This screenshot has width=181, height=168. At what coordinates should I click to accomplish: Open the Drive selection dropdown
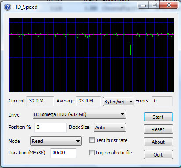point(79,114)
